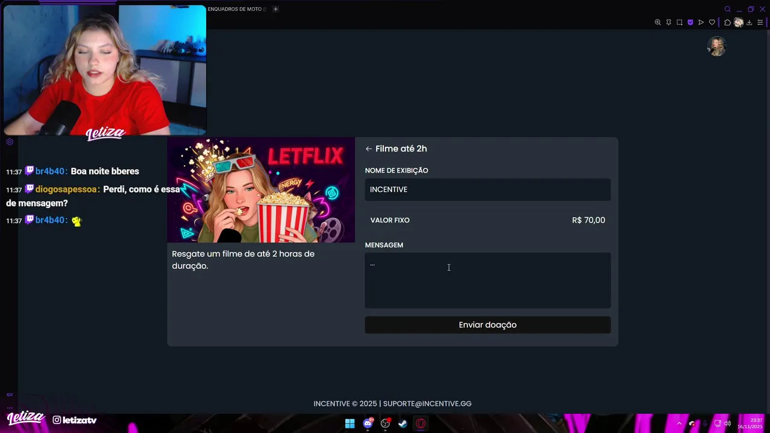Click username br4b40 in Boa noite message
This screenshot has width=770, height=433.
(x=51, y=171)
